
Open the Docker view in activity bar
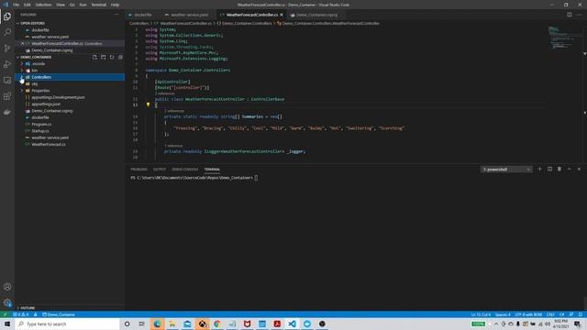tap(7, 112)
